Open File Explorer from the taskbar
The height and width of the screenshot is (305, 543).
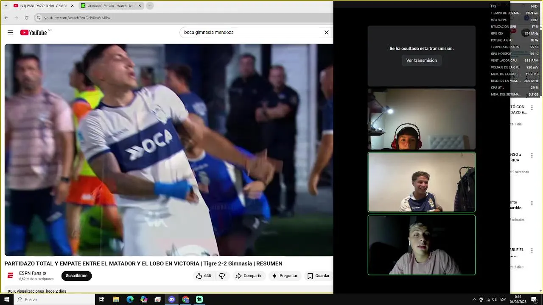click(116, 299)
